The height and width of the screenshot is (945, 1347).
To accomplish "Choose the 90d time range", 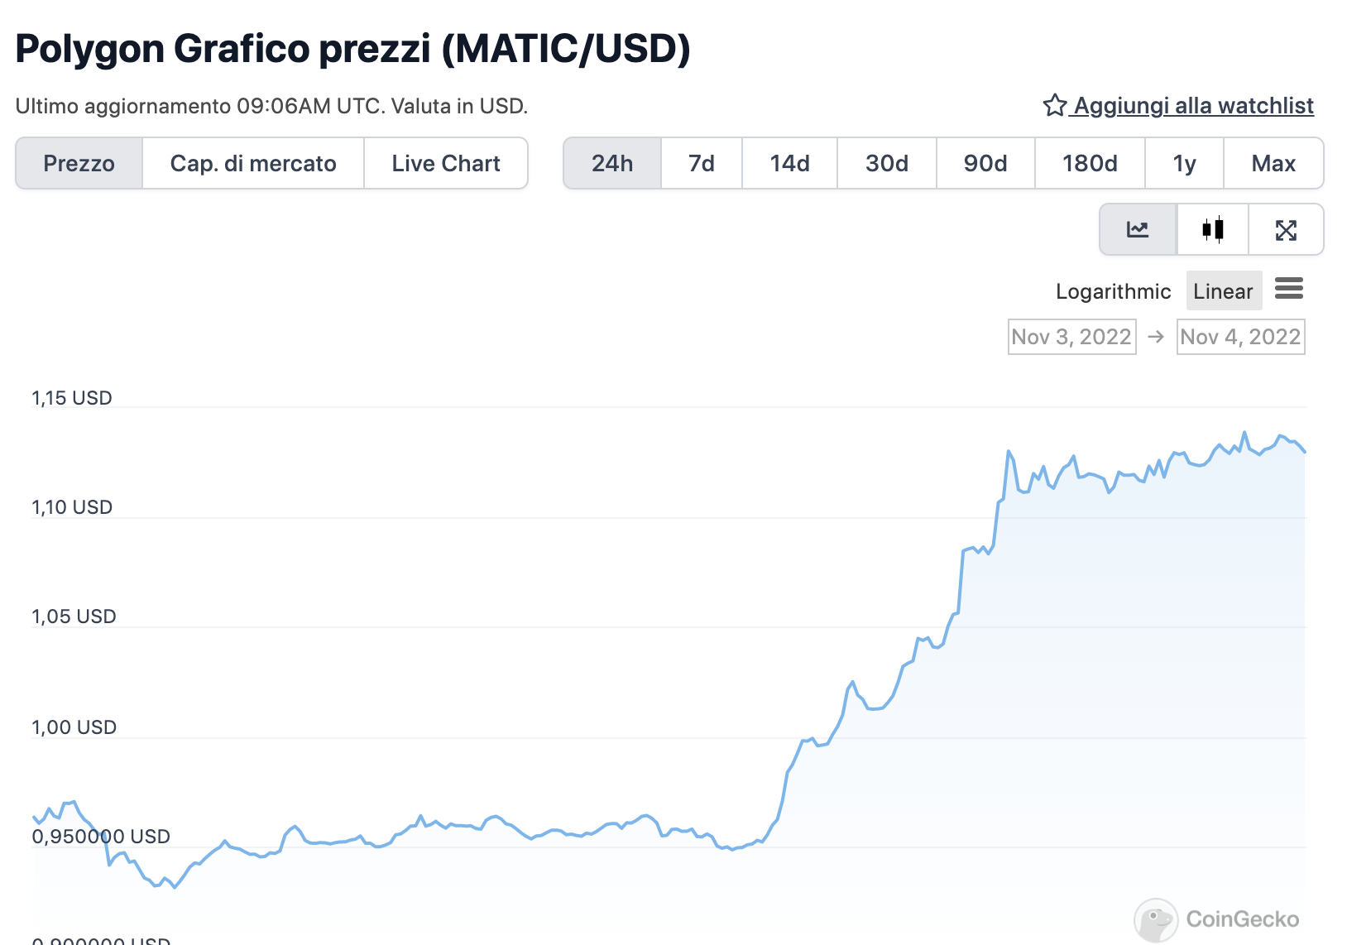I will pos(985,163).
